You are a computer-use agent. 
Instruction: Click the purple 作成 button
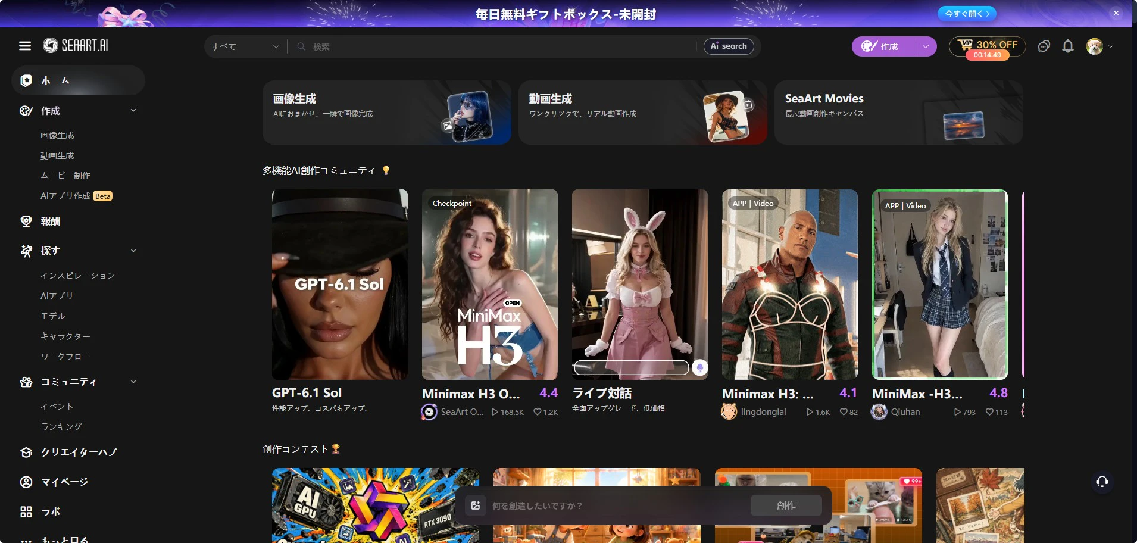pyautogui.click(x=883, y=46)
